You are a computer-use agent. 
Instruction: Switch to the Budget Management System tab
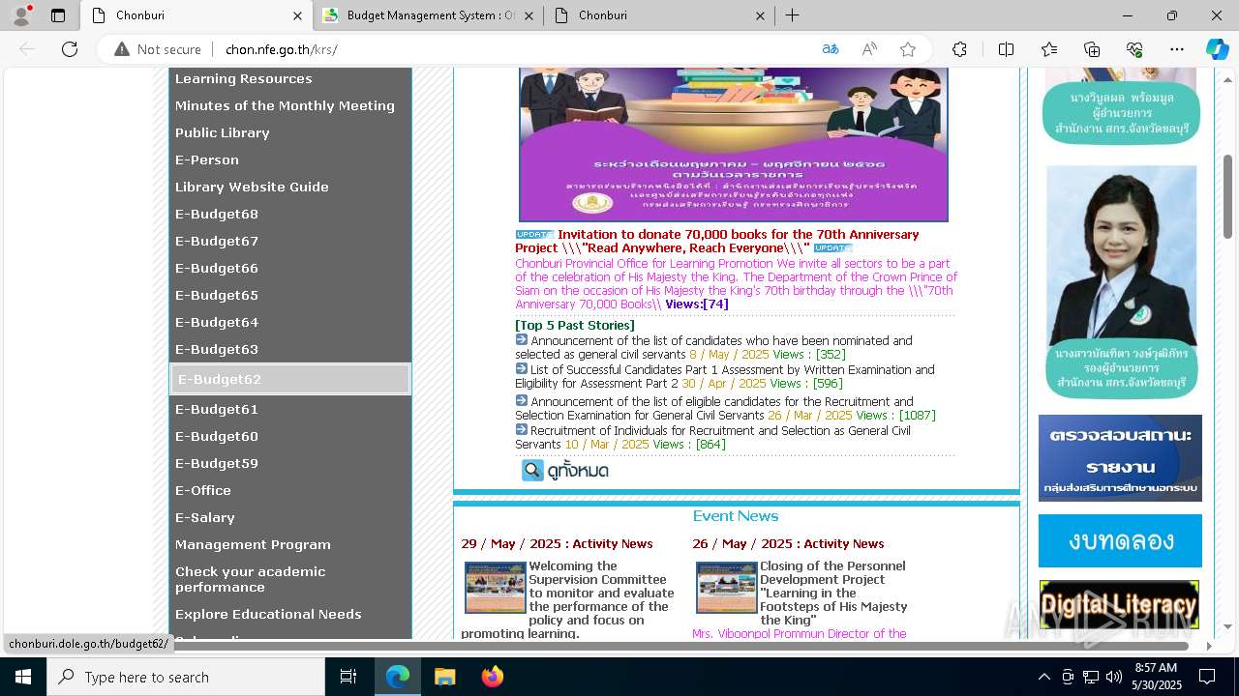[x=428, y=15]
